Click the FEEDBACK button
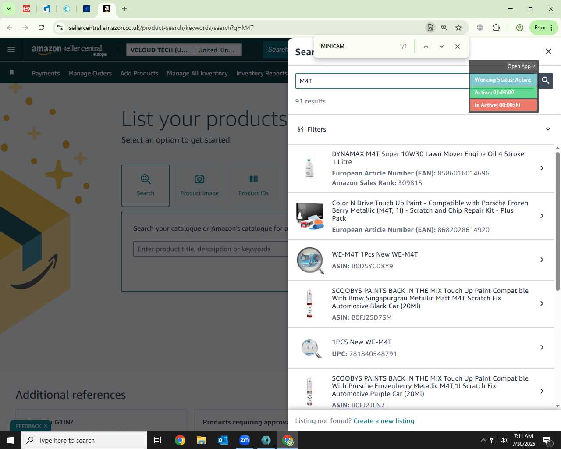This screenshot has height=449, width=561. (x=28, y=426)
